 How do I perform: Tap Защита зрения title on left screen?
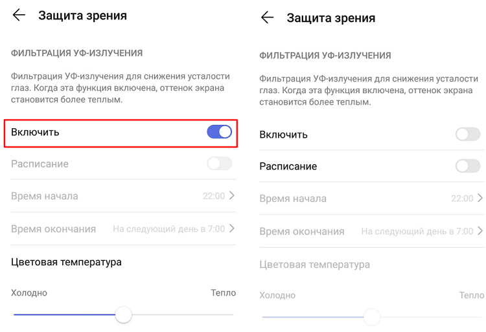82,16
